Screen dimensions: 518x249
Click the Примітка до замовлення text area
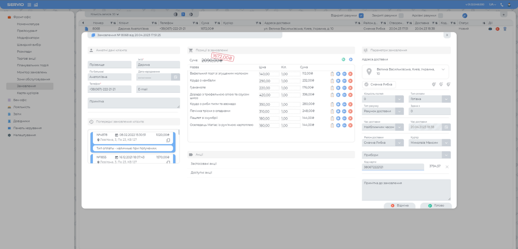click(x=406, y=190)
